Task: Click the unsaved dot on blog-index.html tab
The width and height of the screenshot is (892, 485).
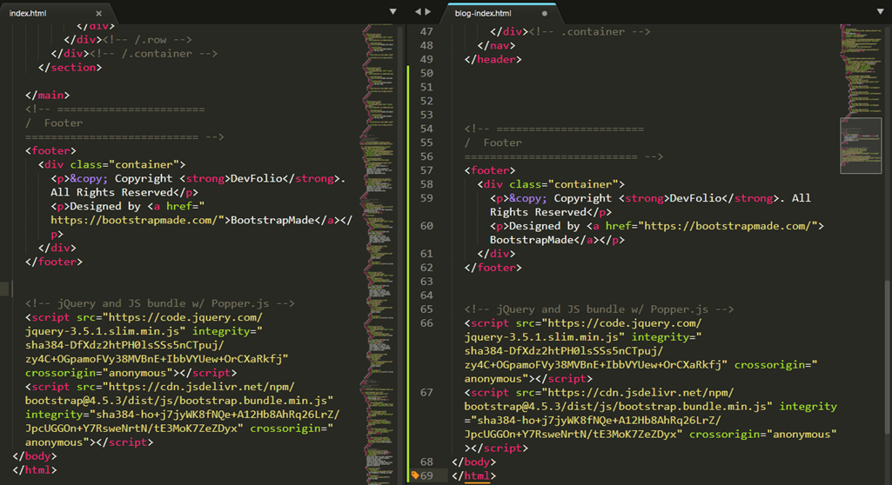Action: tap(545, 13)
